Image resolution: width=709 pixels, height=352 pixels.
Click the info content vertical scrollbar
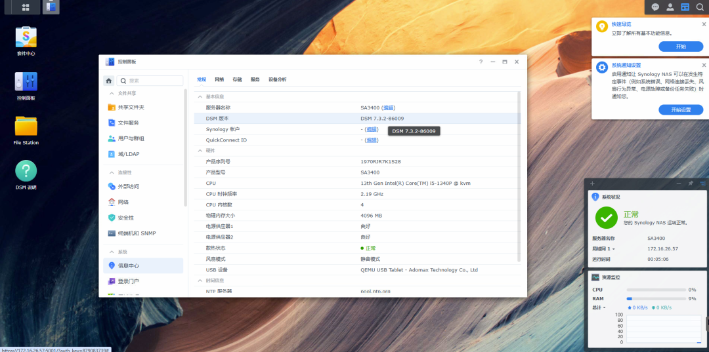(x=519, y=176)
